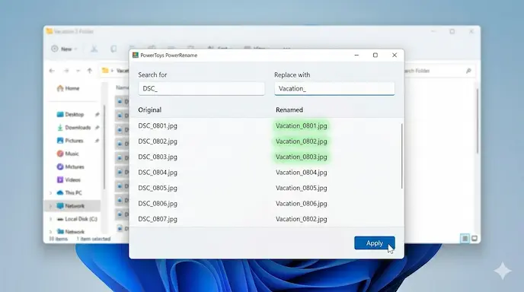Open Downloads in the navigation pane
The image size is (524, 292).
pos(74,128)
